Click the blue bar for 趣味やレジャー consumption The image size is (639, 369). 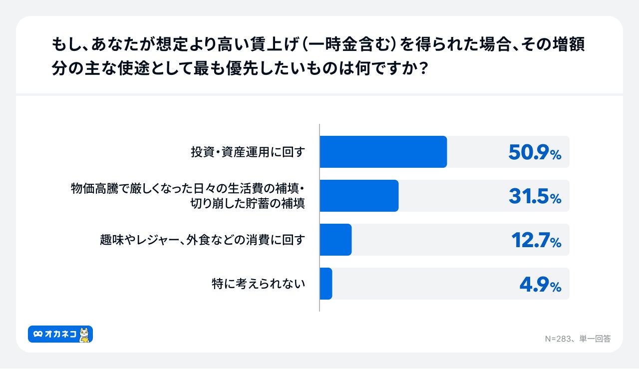[x=335, y=240]
